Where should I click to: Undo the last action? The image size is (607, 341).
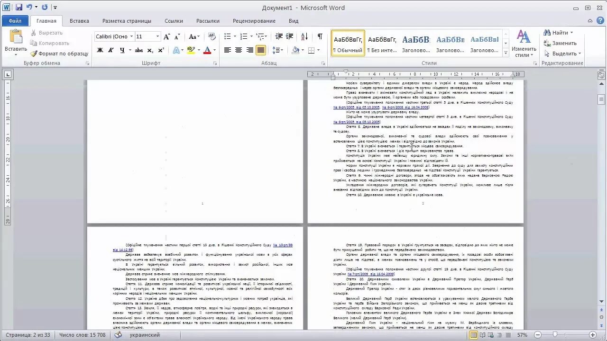tap(29, 8)
